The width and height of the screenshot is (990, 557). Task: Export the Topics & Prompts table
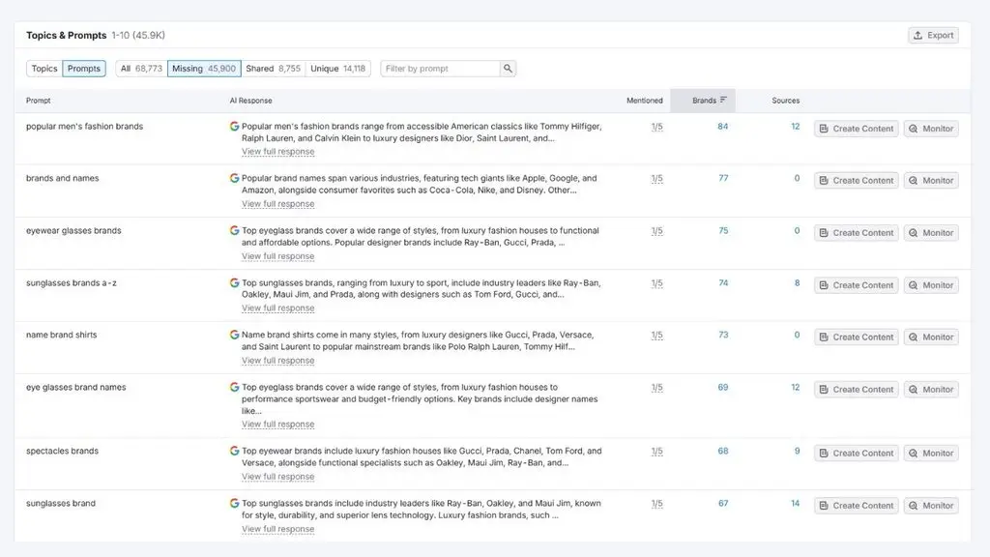tap(933, 36)
